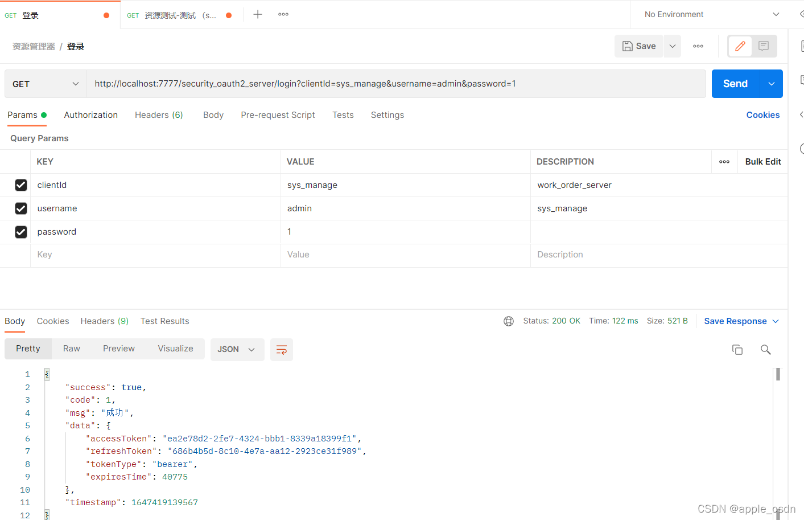Click the accessToken value string

[x=259, y=439]
